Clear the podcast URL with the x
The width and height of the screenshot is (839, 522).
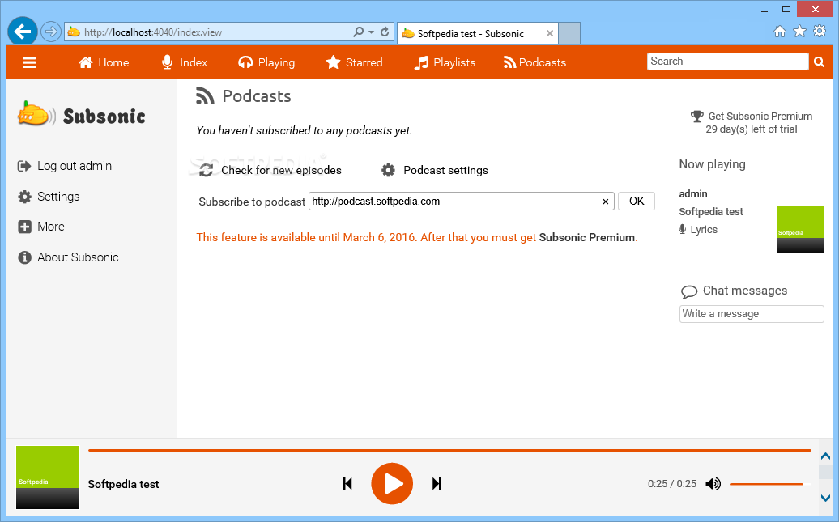pos(605,202)
